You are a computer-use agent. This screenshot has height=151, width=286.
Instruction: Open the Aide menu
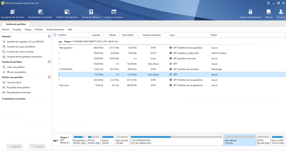pos(70,29)
